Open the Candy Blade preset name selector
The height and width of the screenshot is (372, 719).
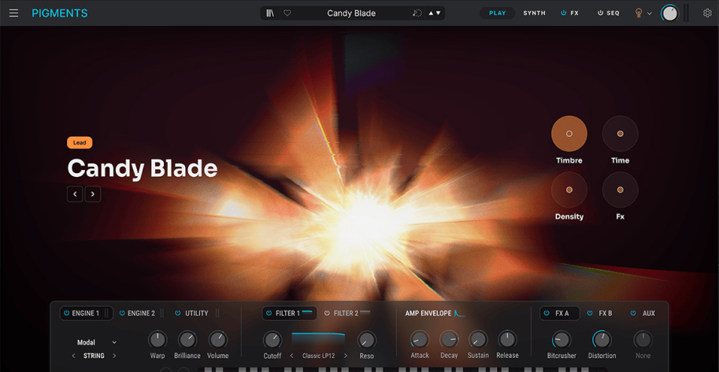351,13
